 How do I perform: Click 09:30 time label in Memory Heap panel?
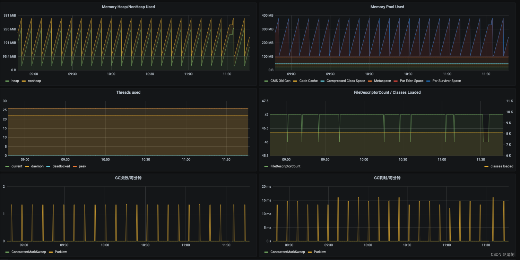72,74
